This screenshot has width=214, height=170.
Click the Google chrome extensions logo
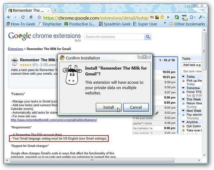(x=44, y=36)
